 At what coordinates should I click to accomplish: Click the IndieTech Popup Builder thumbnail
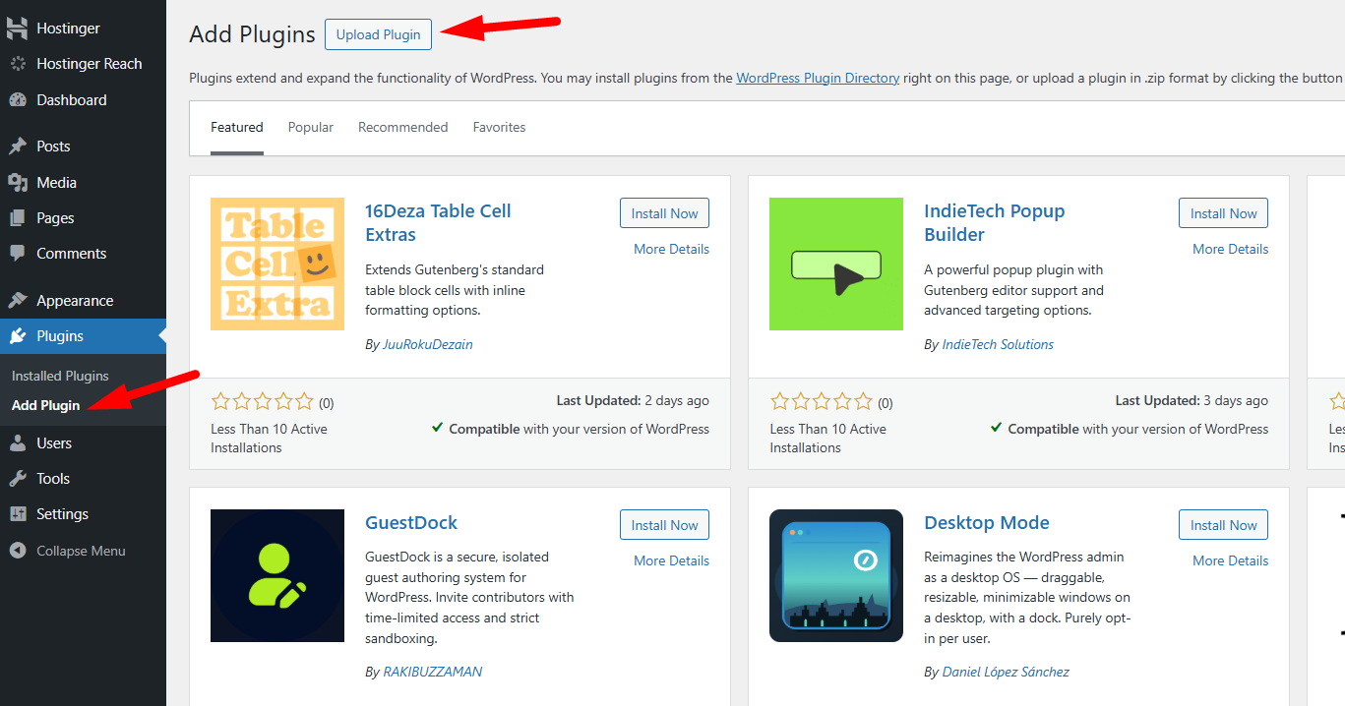click(x=836, y=264)
